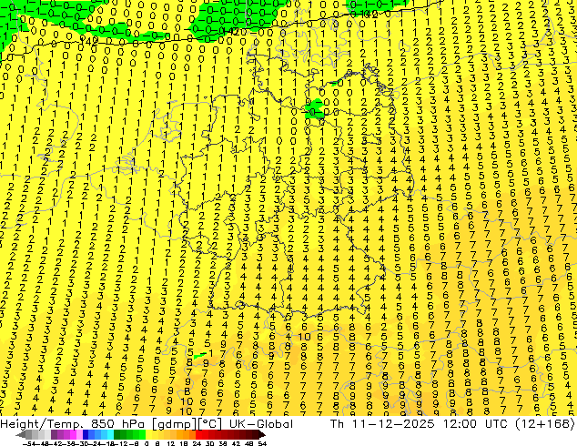This screenshot has width=577, height=446.
Task: Click the dark maroon right arrow of the legend
Action: tap(262, 435)
